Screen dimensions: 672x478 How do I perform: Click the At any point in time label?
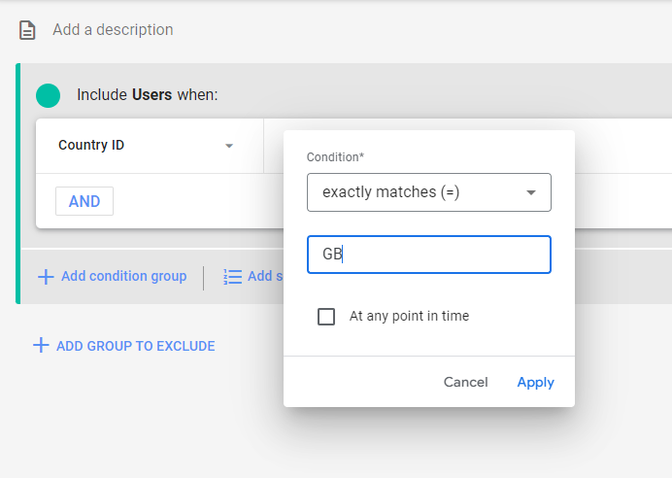pyautogui.click(x=409, y=317)
